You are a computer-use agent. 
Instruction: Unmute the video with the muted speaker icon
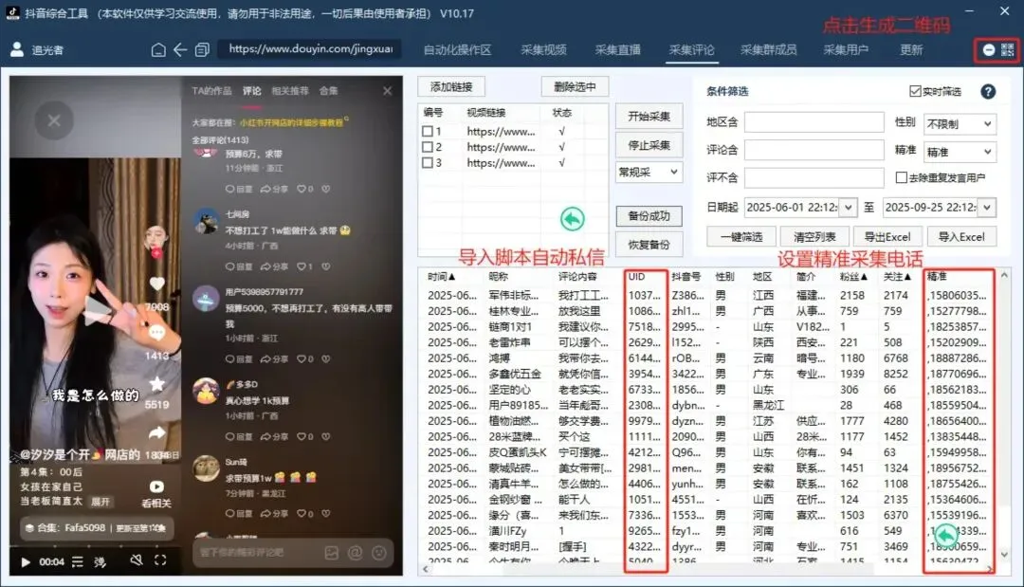(136, 560)
